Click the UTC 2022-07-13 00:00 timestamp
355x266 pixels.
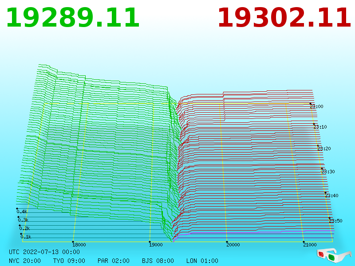44,252
